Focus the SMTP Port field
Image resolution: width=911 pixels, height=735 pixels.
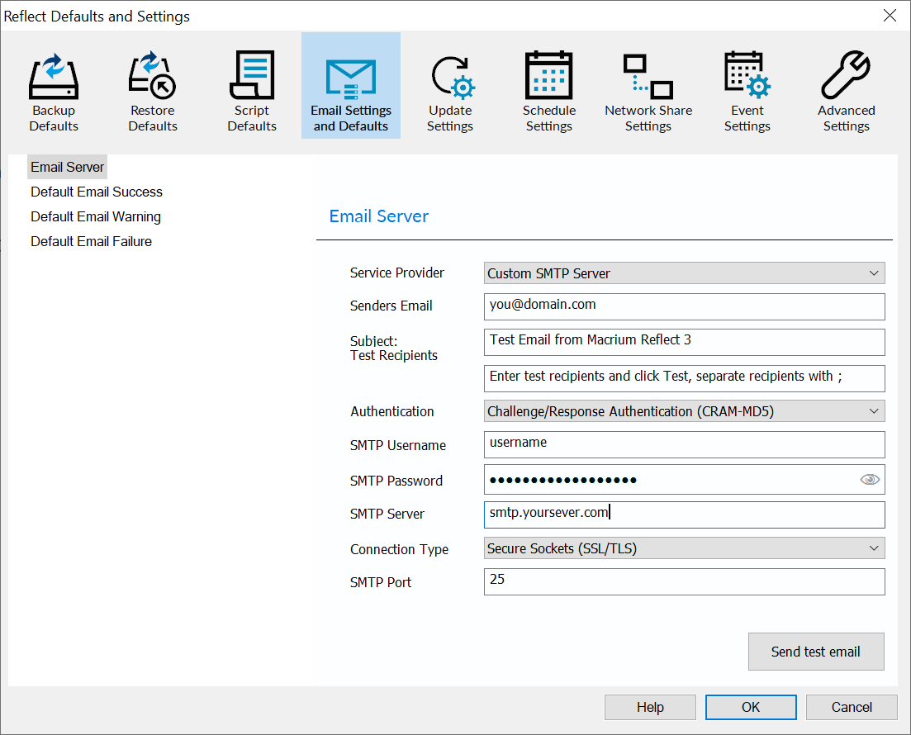(685, 581)
